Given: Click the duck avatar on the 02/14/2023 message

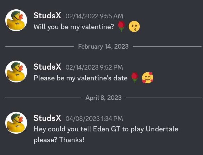Looking at the screenshot, I should pyautogui.click(x=16, y=71).
